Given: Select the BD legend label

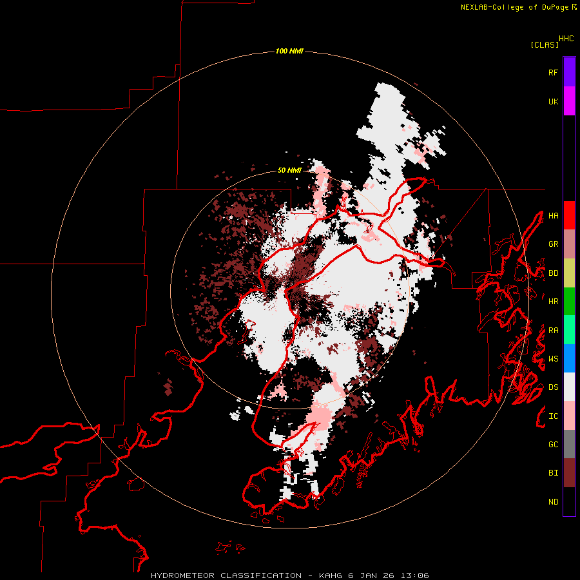Looking at the screenshot, I should 553,273.
